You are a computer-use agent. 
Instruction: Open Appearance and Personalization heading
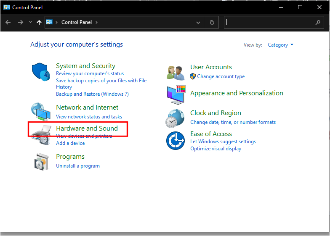(237, 93)
